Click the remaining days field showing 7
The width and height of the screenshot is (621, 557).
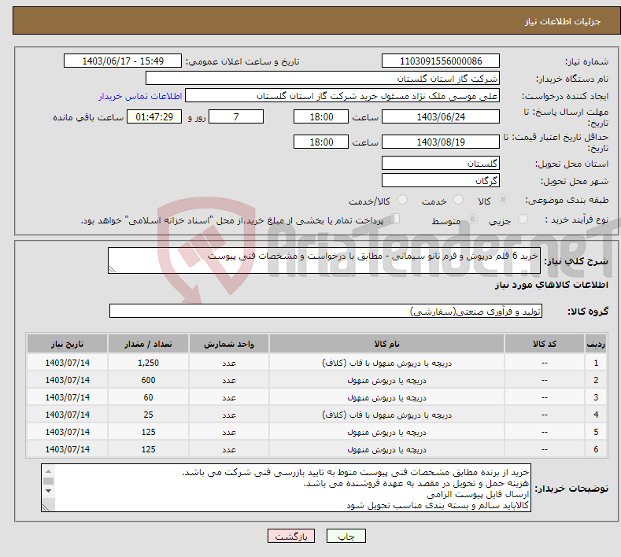click(236, 116)
